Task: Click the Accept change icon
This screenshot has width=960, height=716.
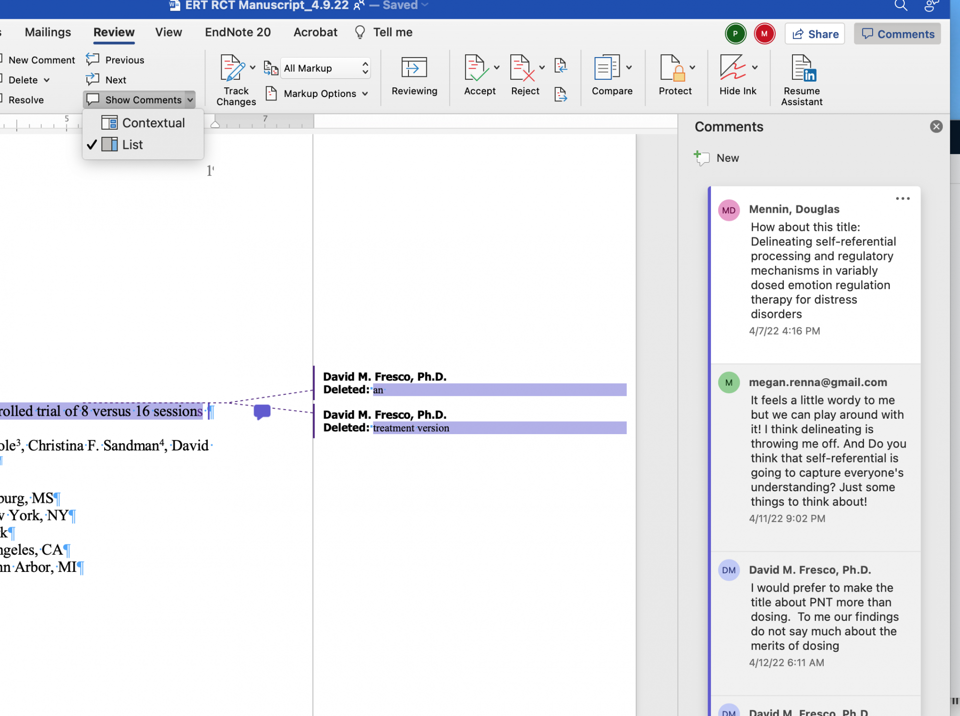Action: point(476,68)
